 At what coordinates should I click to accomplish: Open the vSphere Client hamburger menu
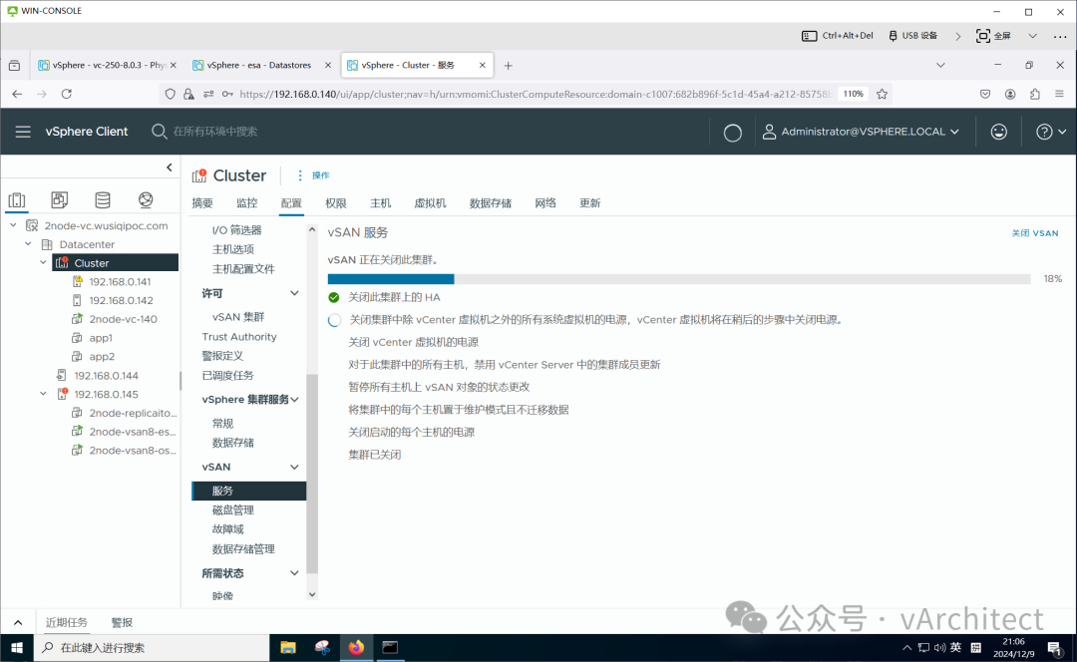pos(23,132)
